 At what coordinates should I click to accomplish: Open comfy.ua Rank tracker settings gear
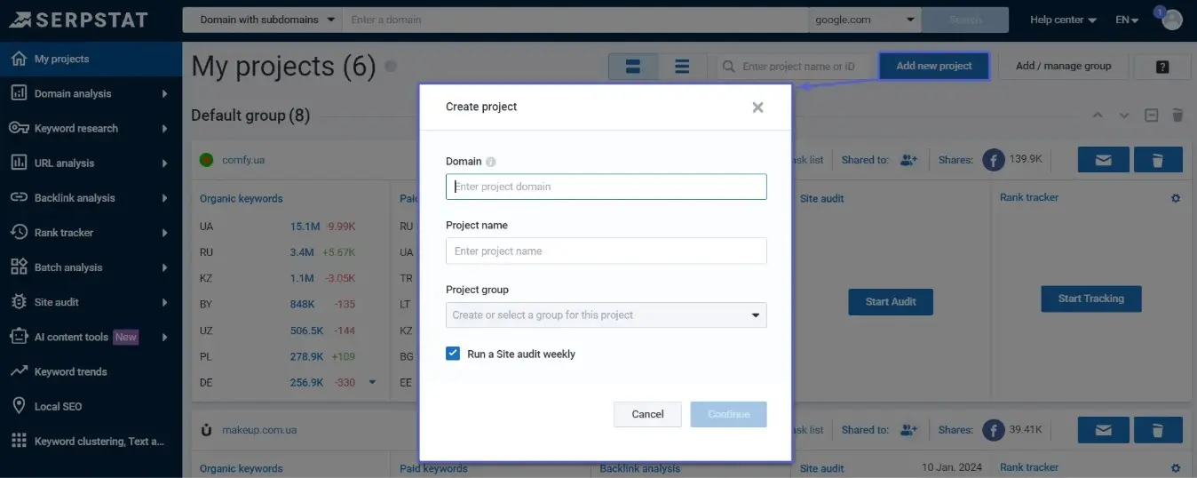(x=1176, y=198)
